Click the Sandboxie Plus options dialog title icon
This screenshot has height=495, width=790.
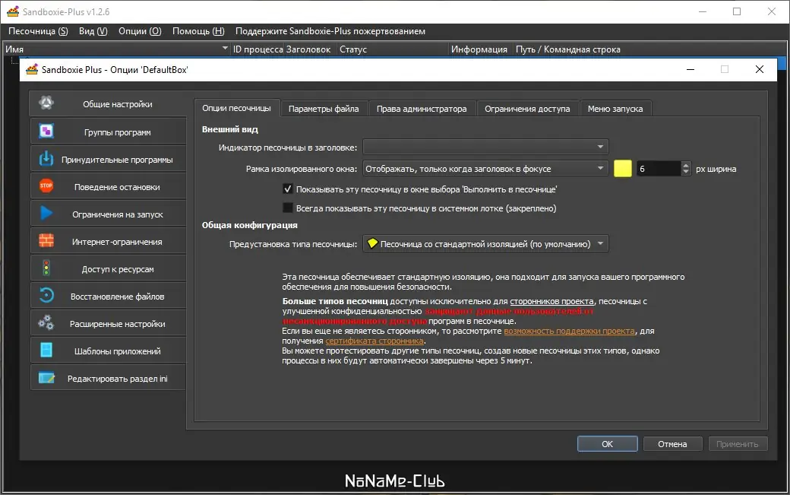tap(32, 69)
